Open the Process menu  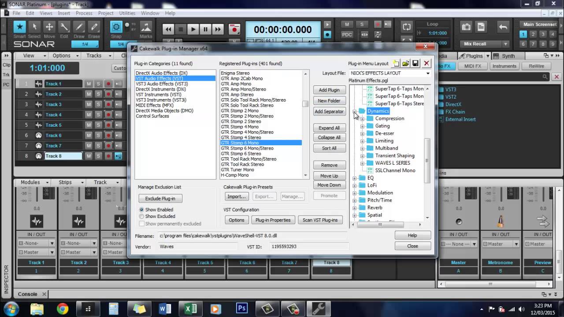84,13
